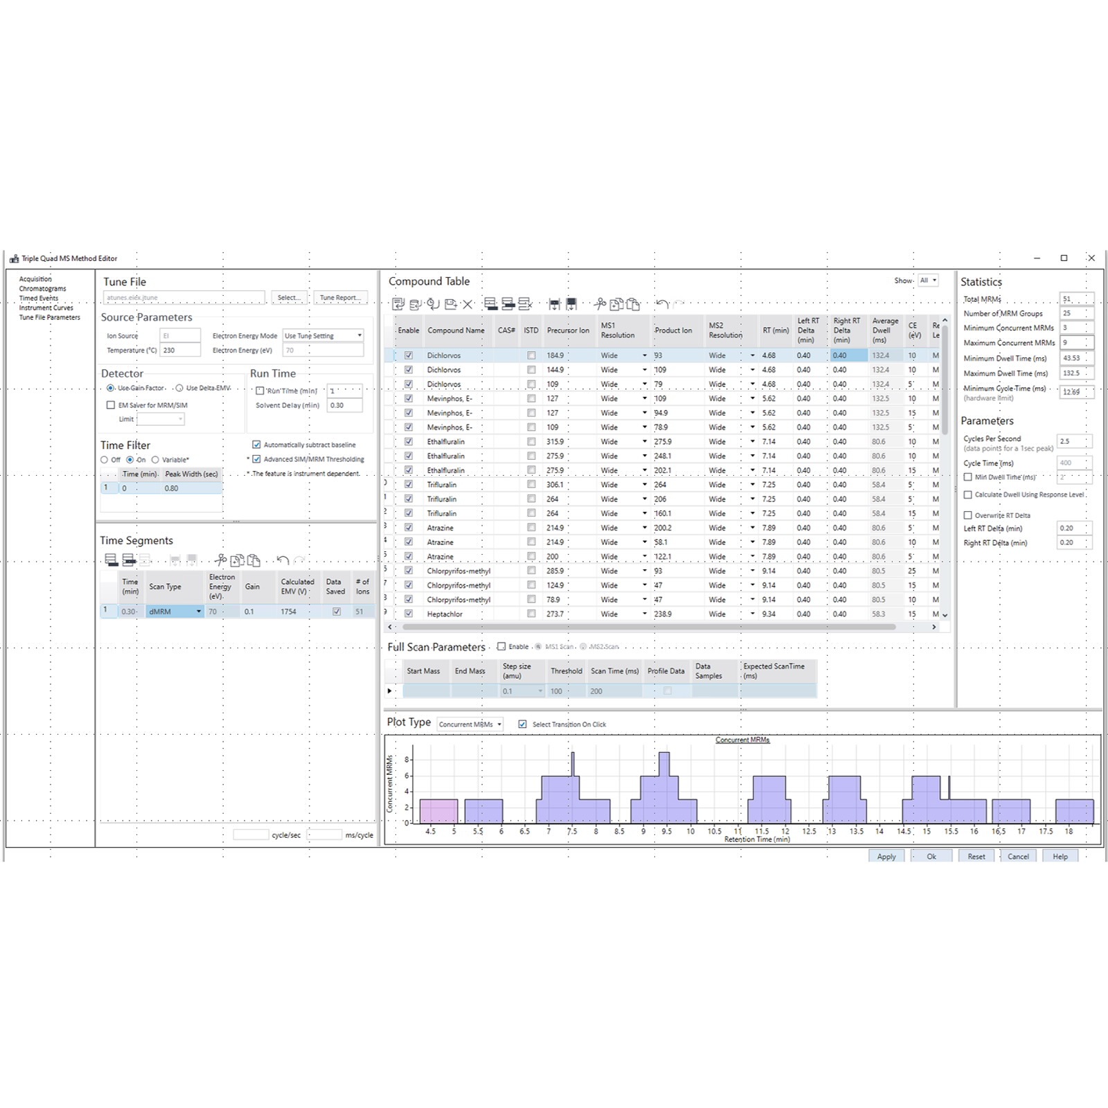
Task: Click the scissors cut icon in Compound Table toolbar
Action: coord(600,303)
